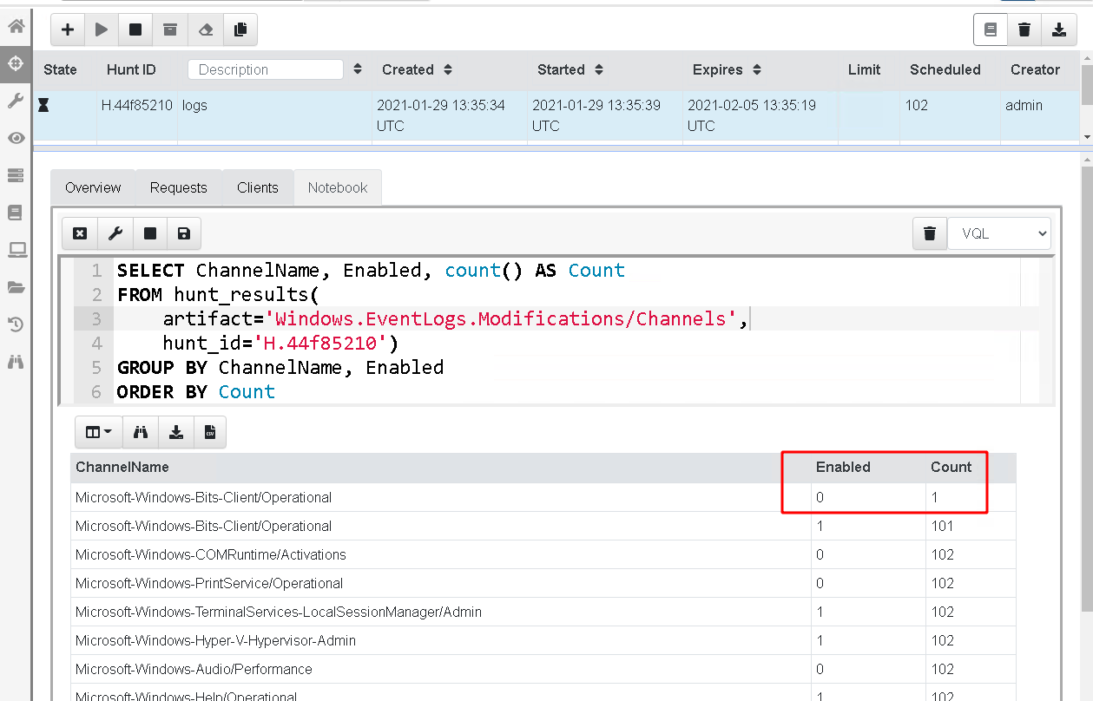This screenshot has width=1093, height=701.
Task: Click the wrench icon in notebook cell toolbar
Action: [x=115, y=233]
